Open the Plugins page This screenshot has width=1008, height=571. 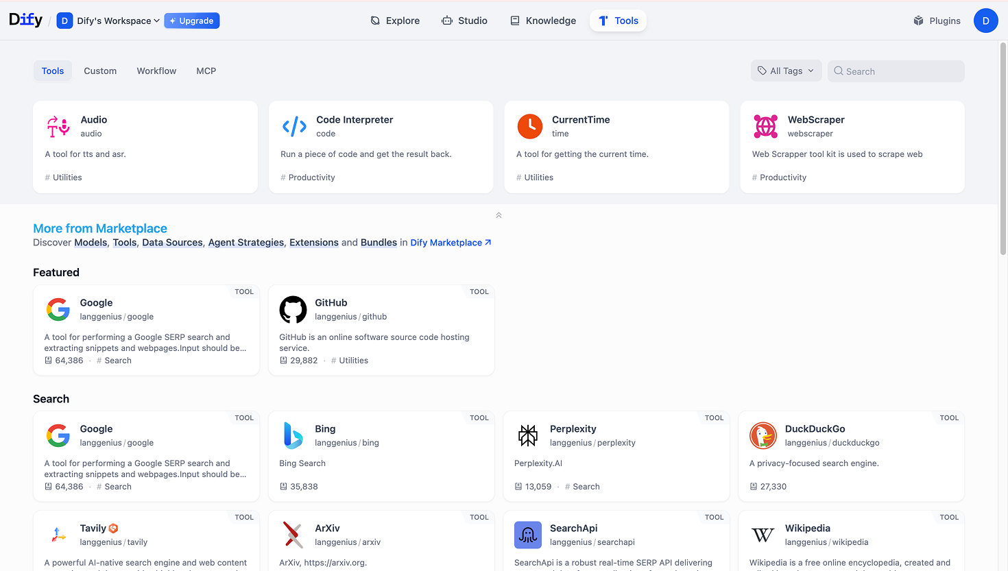click(x=937, y=21)
